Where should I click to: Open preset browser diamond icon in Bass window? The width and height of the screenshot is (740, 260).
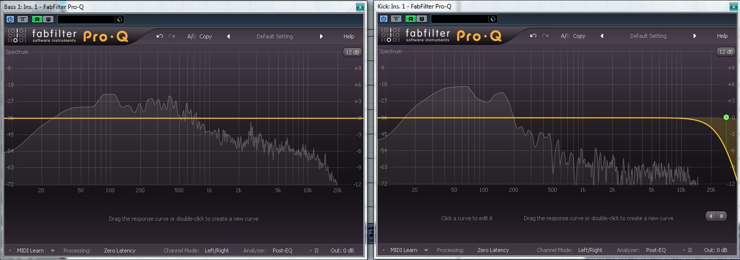[x=119, y=19]
